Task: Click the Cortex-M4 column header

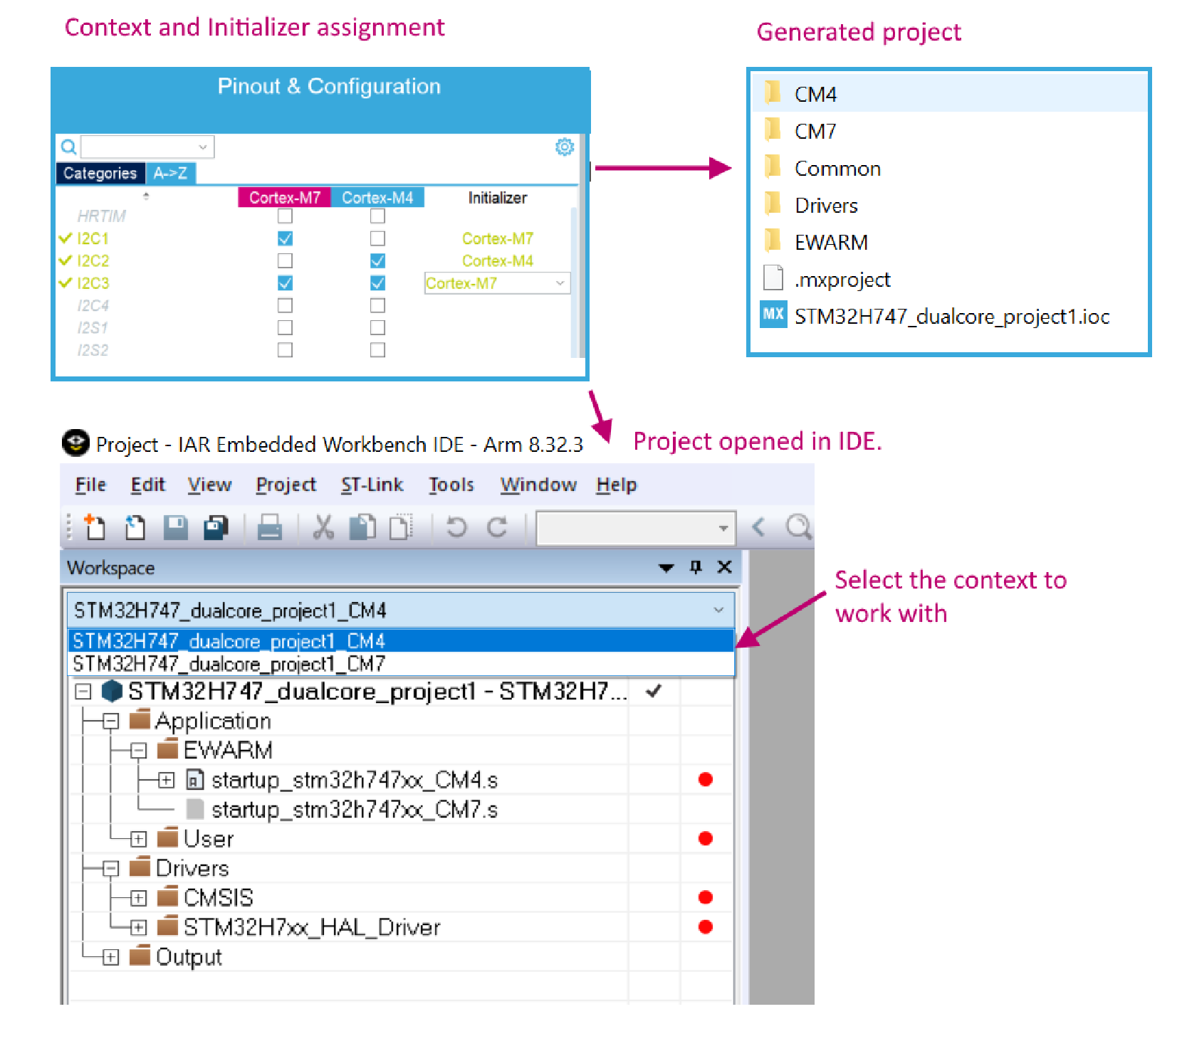Action: pyautogui.click(x=377, y=197)
